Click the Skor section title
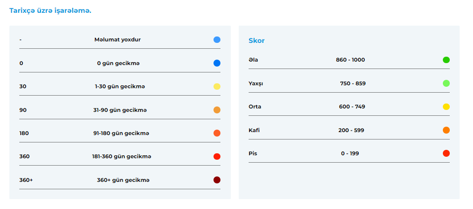473x209 pixels. [x=257, y=40]
